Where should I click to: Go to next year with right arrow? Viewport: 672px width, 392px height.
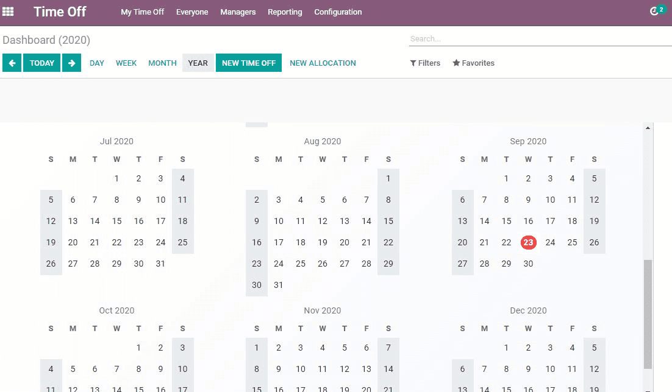pos(71,63)
